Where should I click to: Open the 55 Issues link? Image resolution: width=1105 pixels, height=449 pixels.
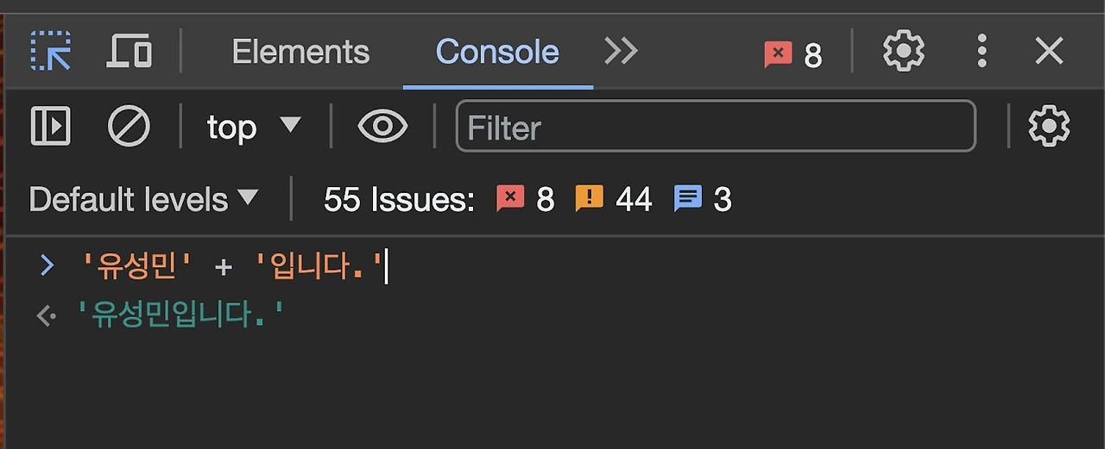(399, 200)
